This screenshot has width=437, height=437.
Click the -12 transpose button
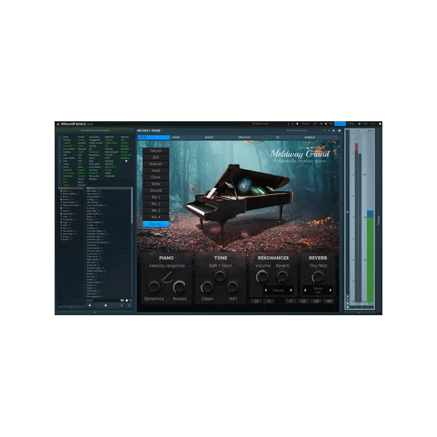click(x=256, y=302)
